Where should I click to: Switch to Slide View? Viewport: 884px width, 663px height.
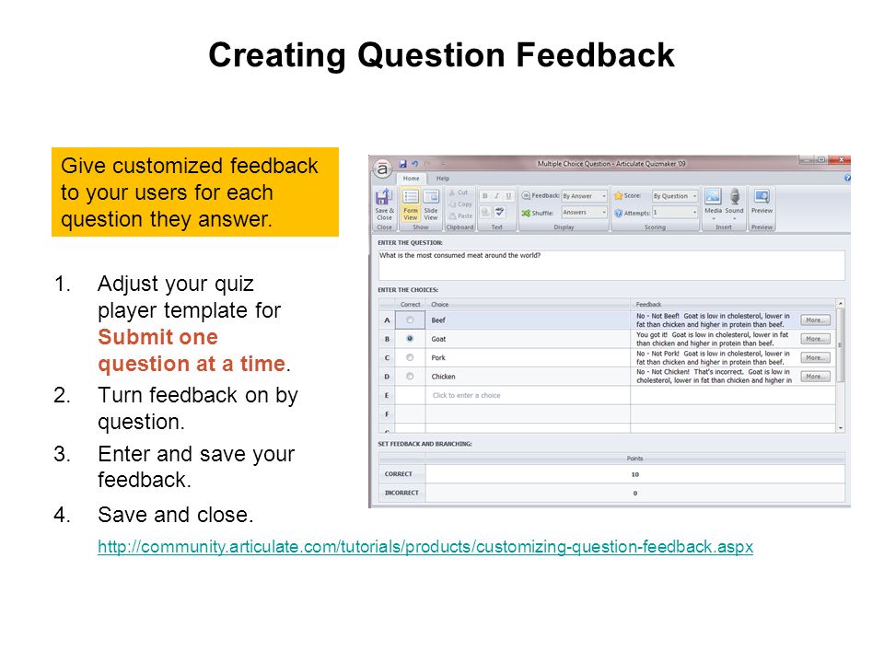click(x=431, y=204)
